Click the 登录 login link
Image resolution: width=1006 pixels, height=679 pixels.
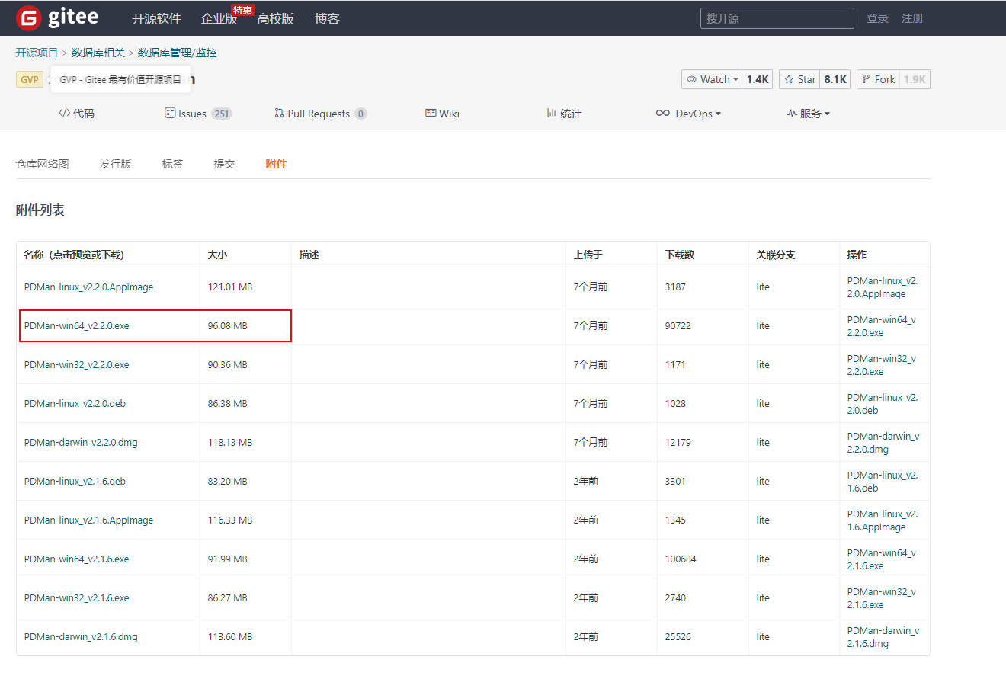pos(877,18)
